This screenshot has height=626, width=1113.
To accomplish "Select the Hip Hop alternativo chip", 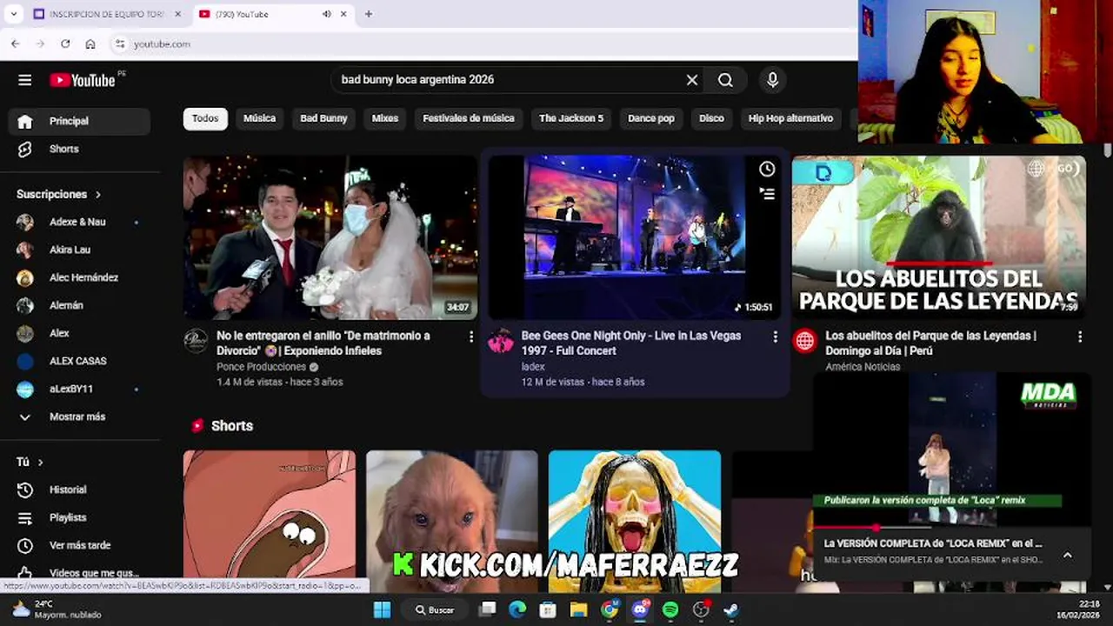I will tap(790, 118).
